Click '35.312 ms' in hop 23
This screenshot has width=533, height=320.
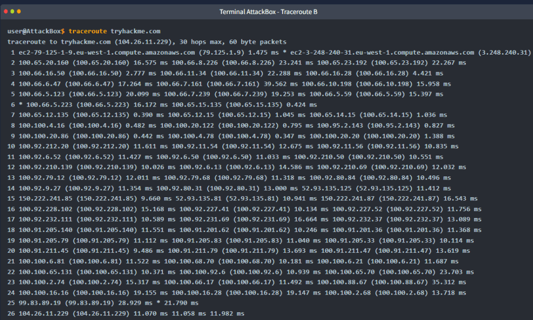pos(449,283)
